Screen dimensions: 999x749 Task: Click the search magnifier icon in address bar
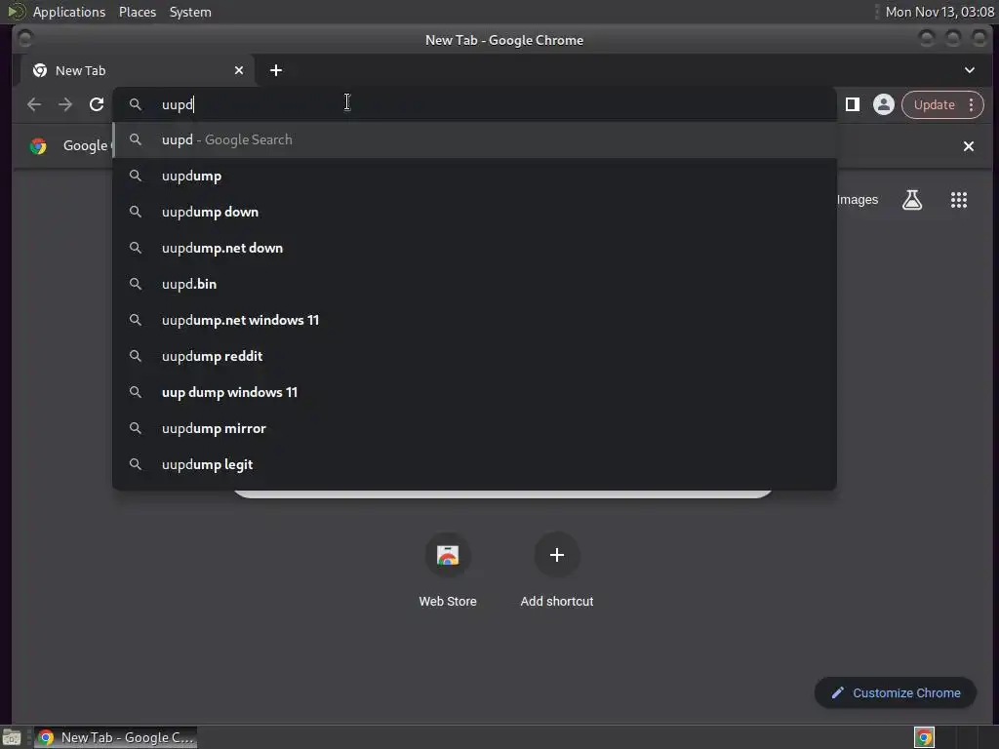[135, 104]
